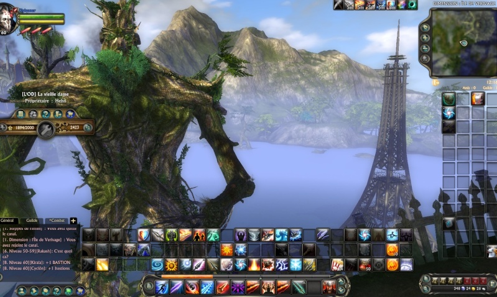Click the green ring icon in right-side bar
Image resolution: width=497 pixels, height=297 pixels.
pos(449,98)
